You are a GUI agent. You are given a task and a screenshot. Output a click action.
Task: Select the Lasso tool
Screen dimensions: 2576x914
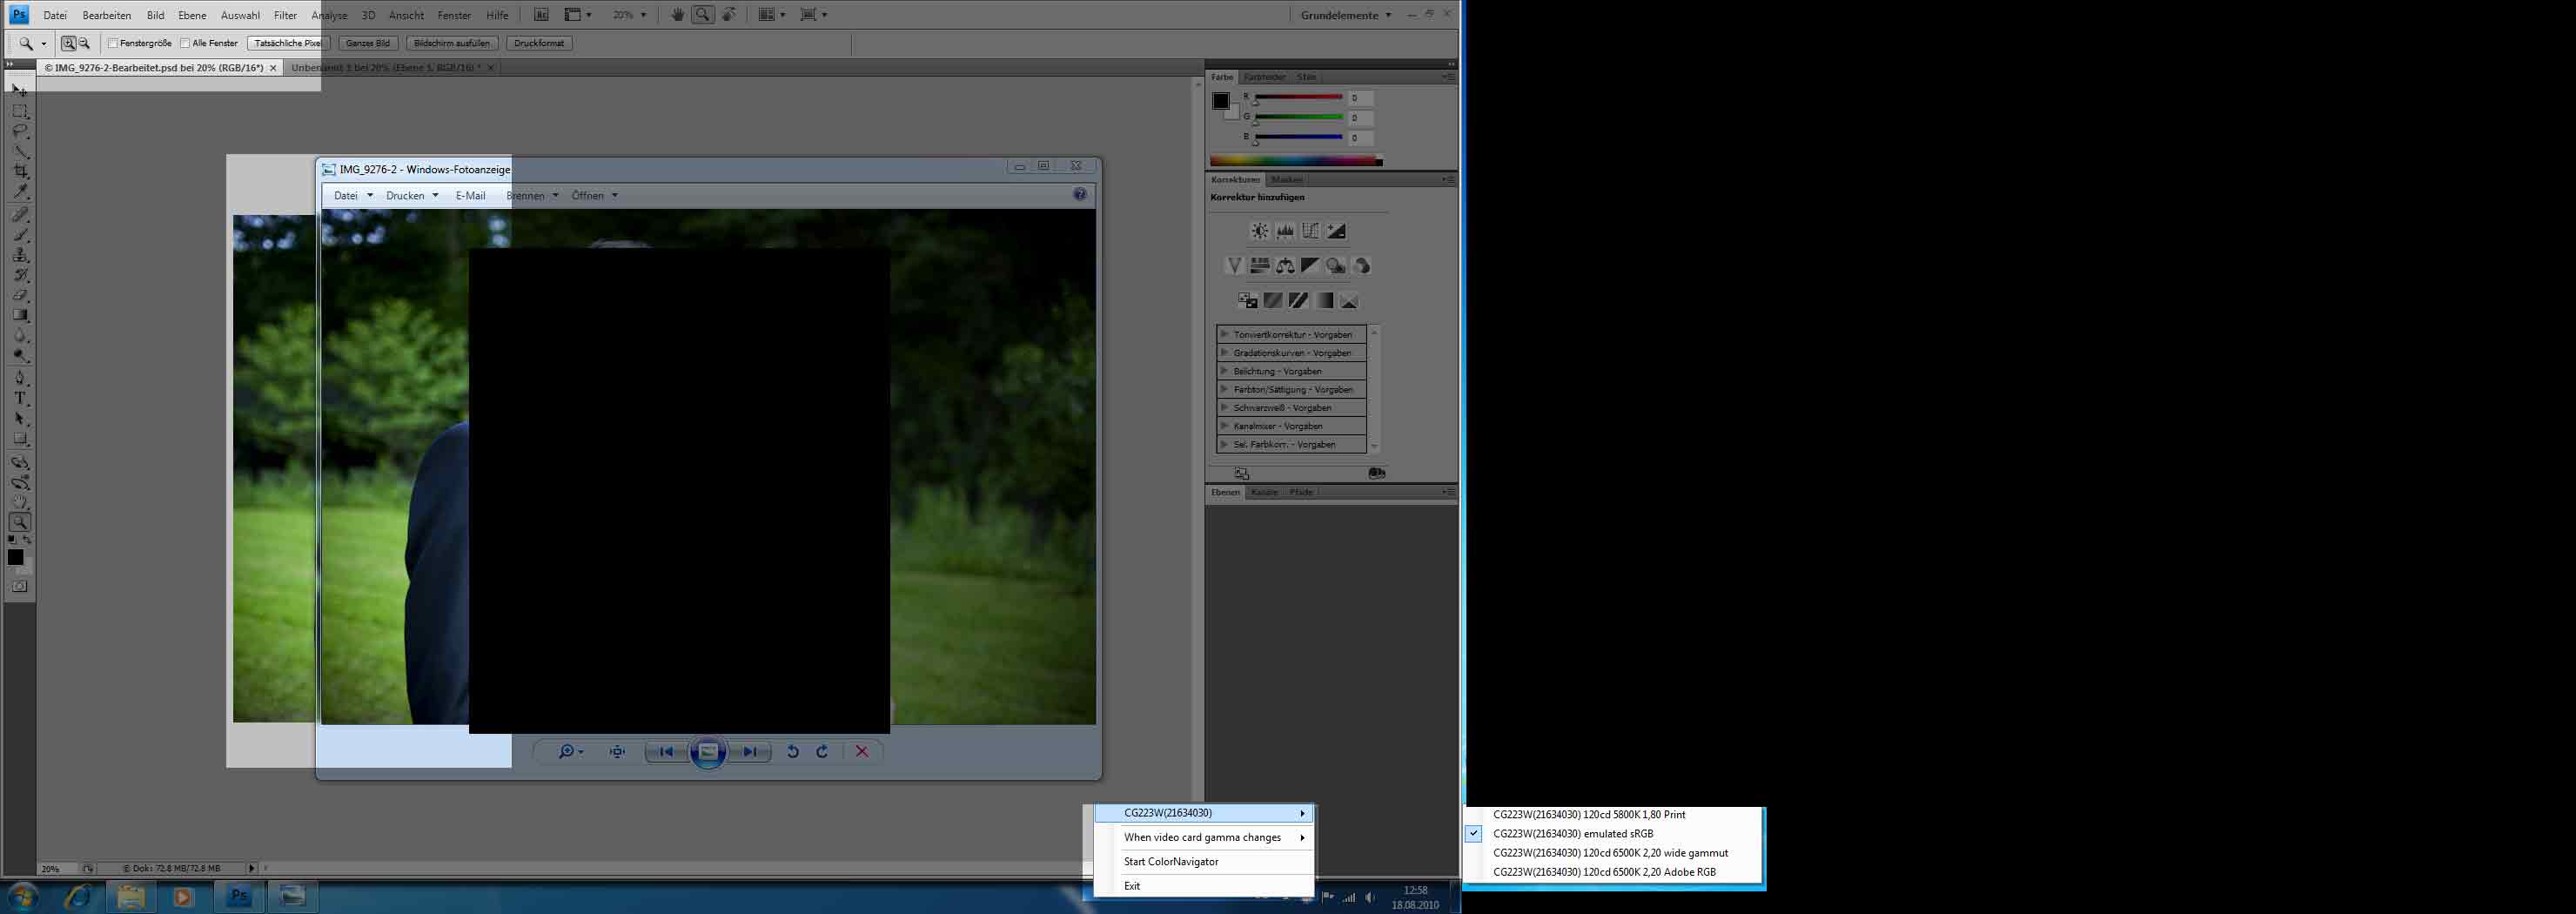[20, 132]
